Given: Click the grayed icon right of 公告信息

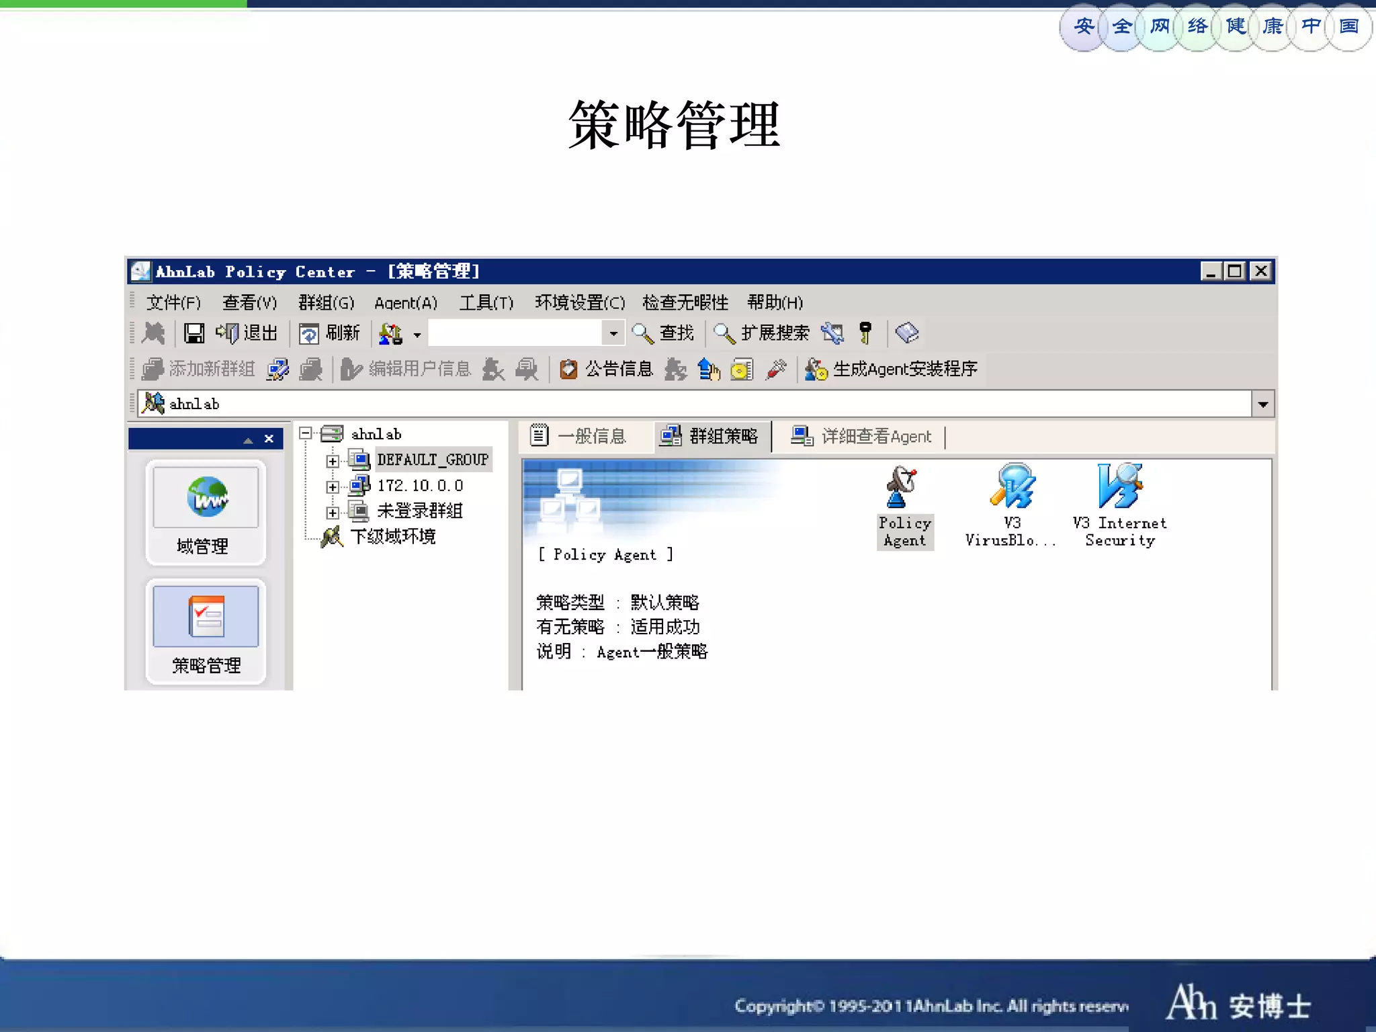Looking at the screenshot, I should [x=676, y=369].
